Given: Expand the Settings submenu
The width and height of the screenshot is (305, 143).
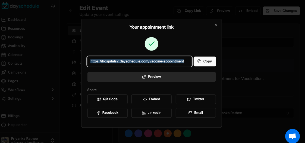Looking at the screenshot, I should click(x=52, y=99).
